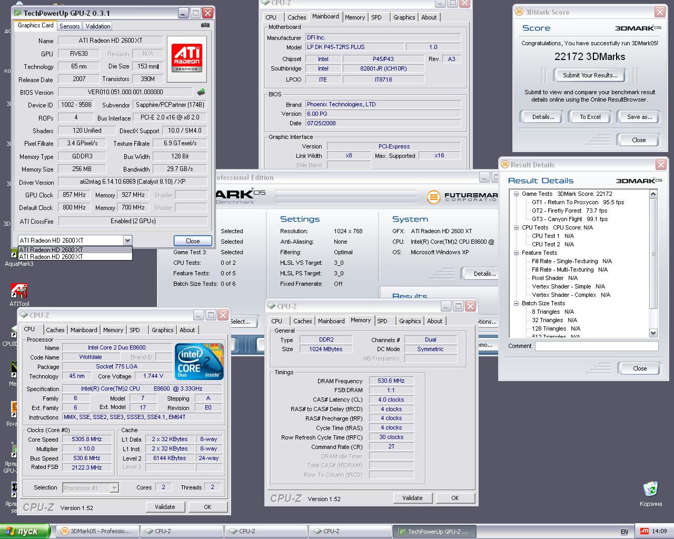Open the GPU selection dropdown in GPU-Z

pyautogui.click(x=127, y=241)
